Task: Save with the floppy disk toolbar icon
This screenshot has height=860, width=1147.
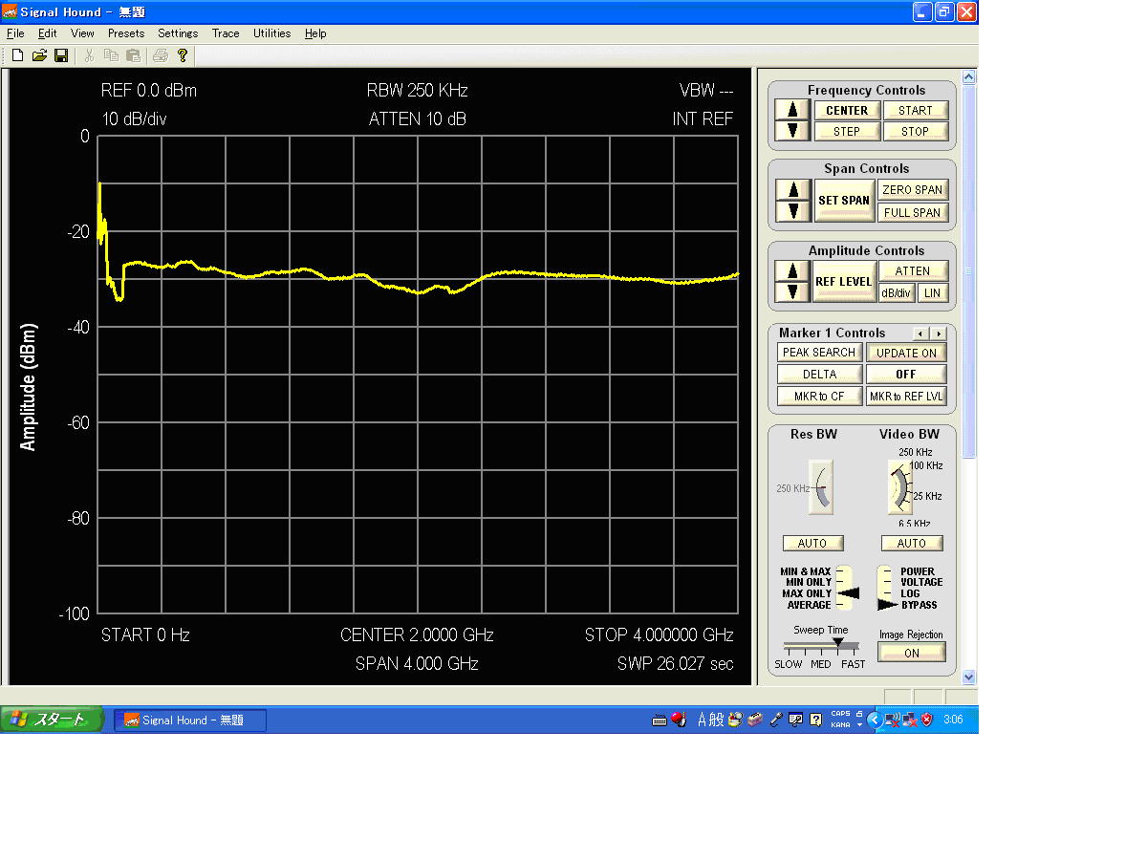Action: point(61,56)
